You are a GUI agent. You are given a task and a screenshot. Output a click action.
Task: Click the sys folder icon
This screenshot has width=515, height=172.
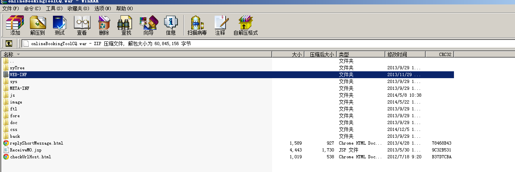6,81
